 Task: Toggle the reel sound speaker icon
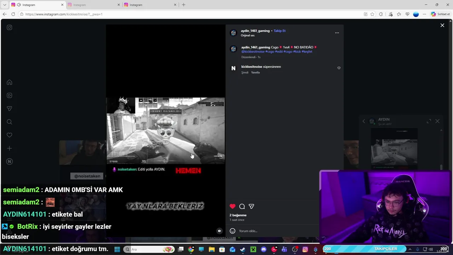(219, 231)
